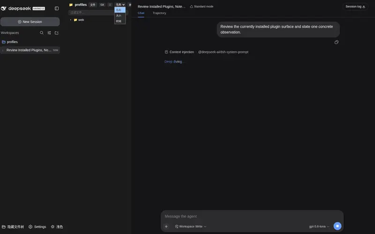Choose 时间 sort option

pos(120,21)
